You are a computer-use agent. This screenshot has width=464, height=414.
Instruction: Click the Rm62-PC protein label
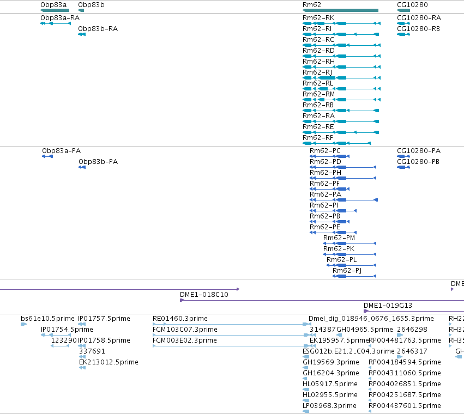[x=325, y=151]
